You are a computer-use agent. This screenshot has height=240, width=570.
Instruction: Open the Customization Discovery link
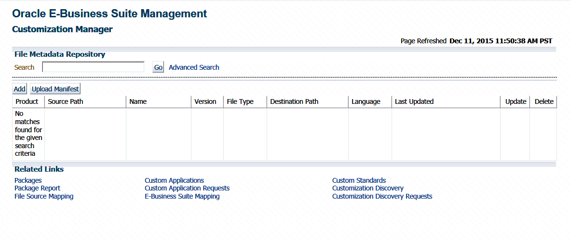[x=368, y=188]
